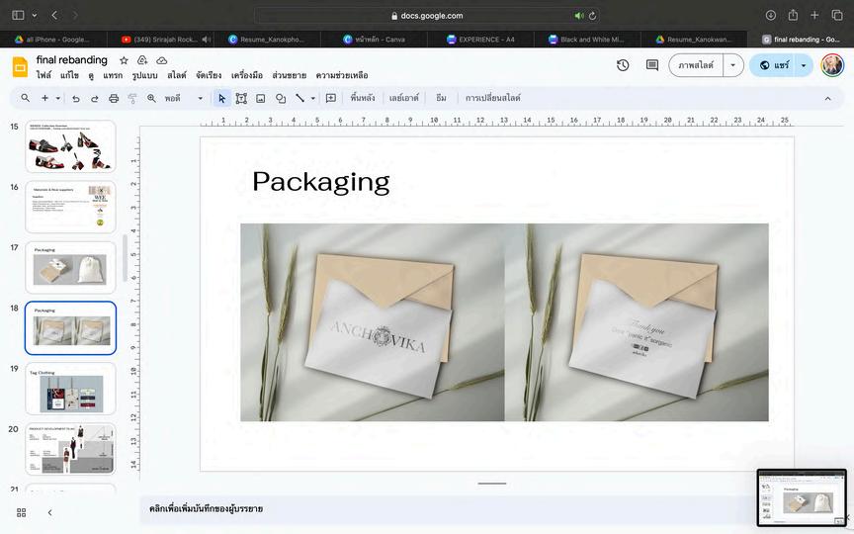Open the Google account avatar
This screenshot has width=854, height=534.
pyautogui.click(x=832, y=65)
